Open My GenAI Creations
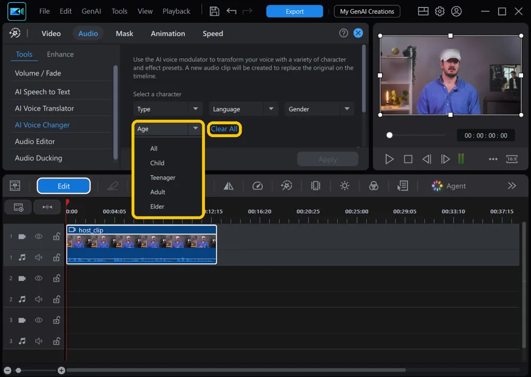 coord(367,11)
